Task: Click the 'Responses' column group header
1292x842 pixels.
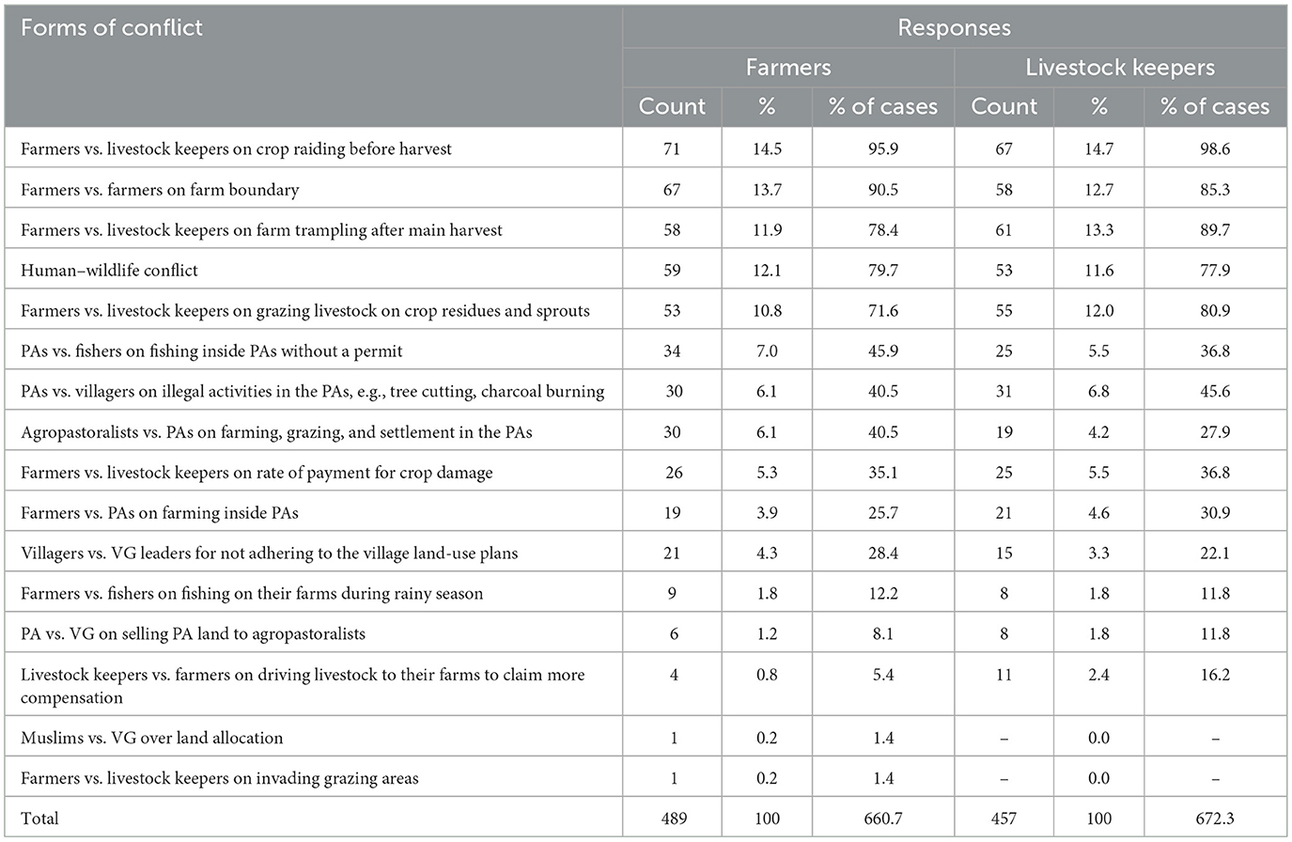Action: 954,28
